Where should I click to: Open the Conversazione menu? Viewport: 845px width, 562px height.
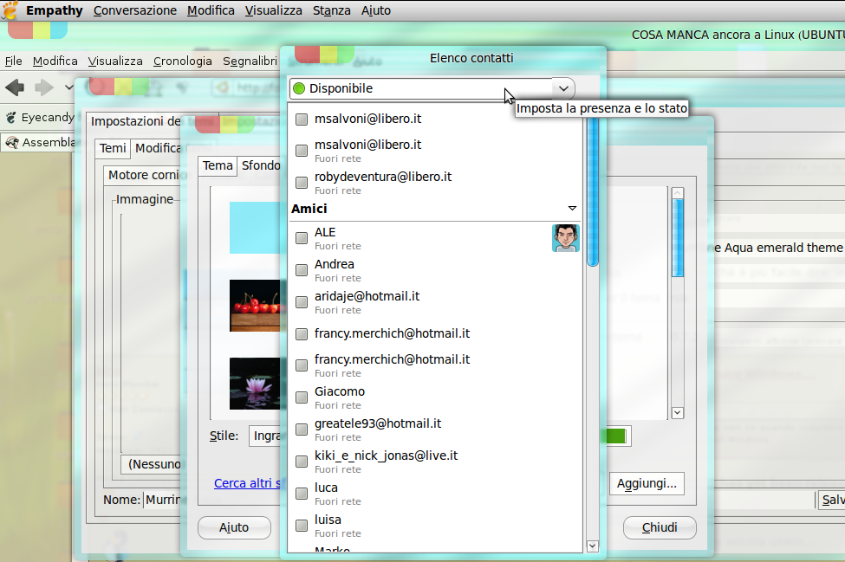(x=134, y=10)
